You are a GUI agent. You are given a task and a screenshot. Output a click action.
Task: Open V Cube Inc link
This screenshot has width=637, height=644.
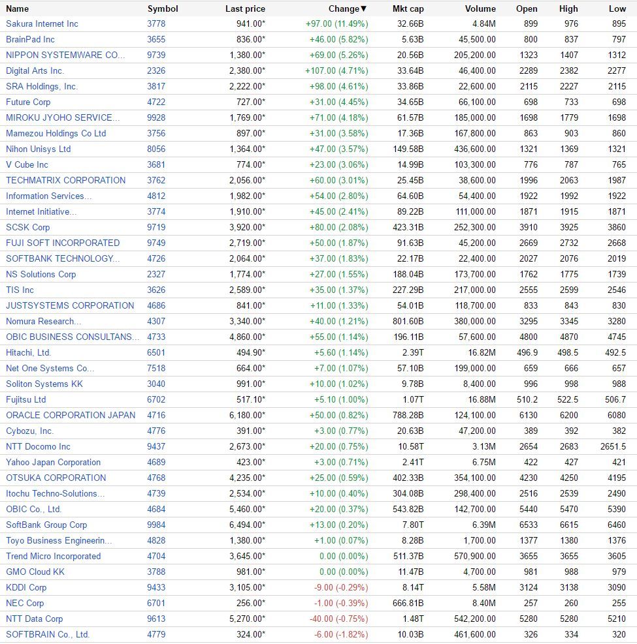27,164
